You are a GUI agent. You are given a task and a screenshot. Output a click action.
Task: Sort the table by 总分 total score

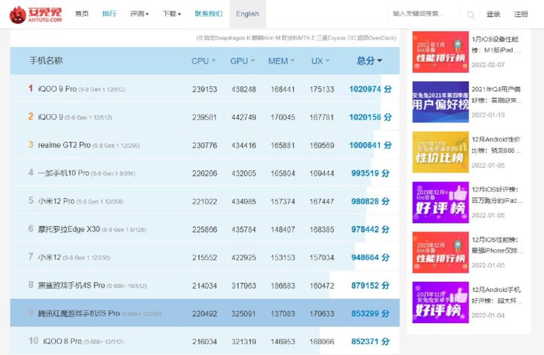pos(369,61)
